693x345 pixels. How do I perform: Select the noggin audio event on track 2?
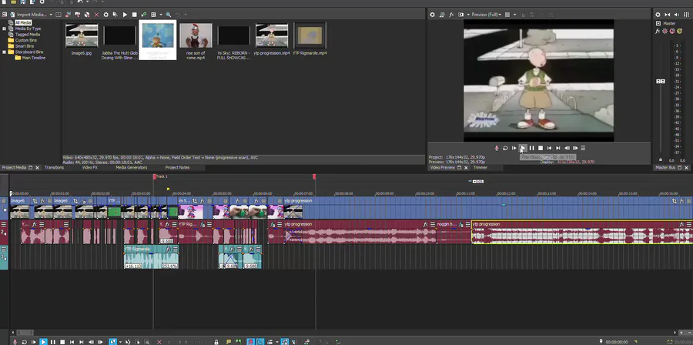454,233
